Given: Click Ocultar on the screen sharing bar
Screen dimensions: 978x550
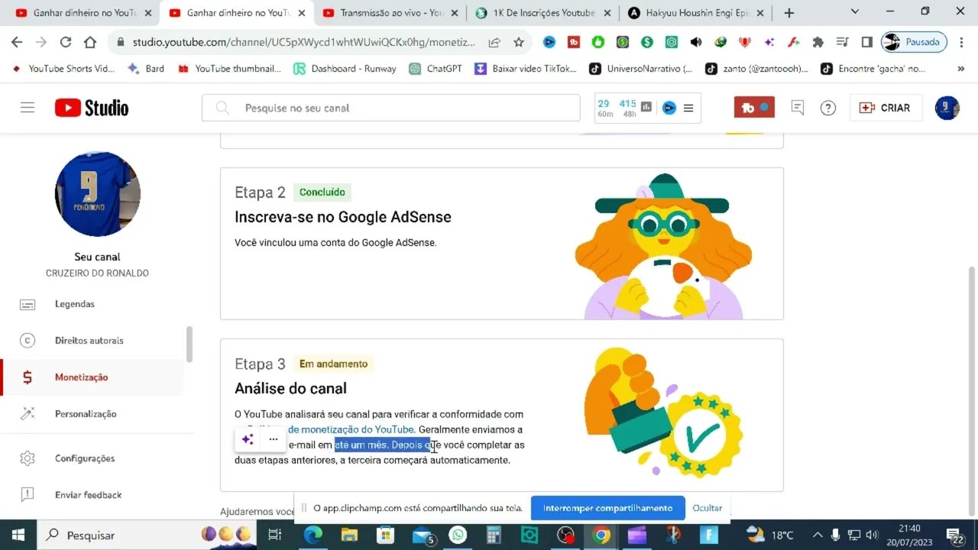Looking at the screenshot, I should [707, 508].
